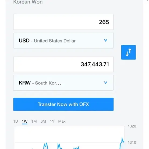Swap currencies with the blue arrows button
The image size is (149, 149).
pos(128,52)
